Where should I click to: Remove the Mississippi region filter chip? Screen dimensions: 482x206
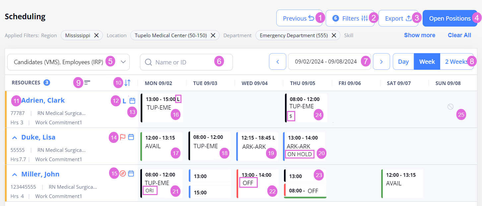coord(96,35)
